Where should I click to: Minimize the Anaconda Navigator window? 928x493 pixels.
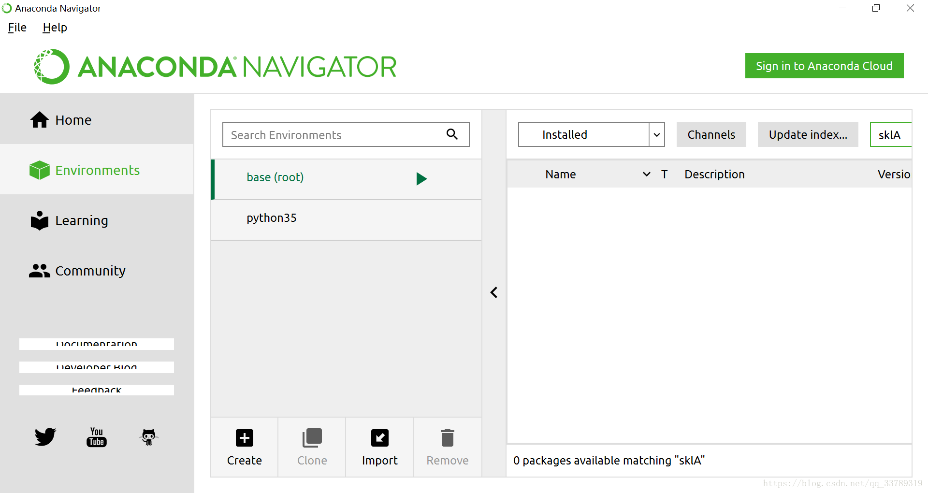point(842,8)
